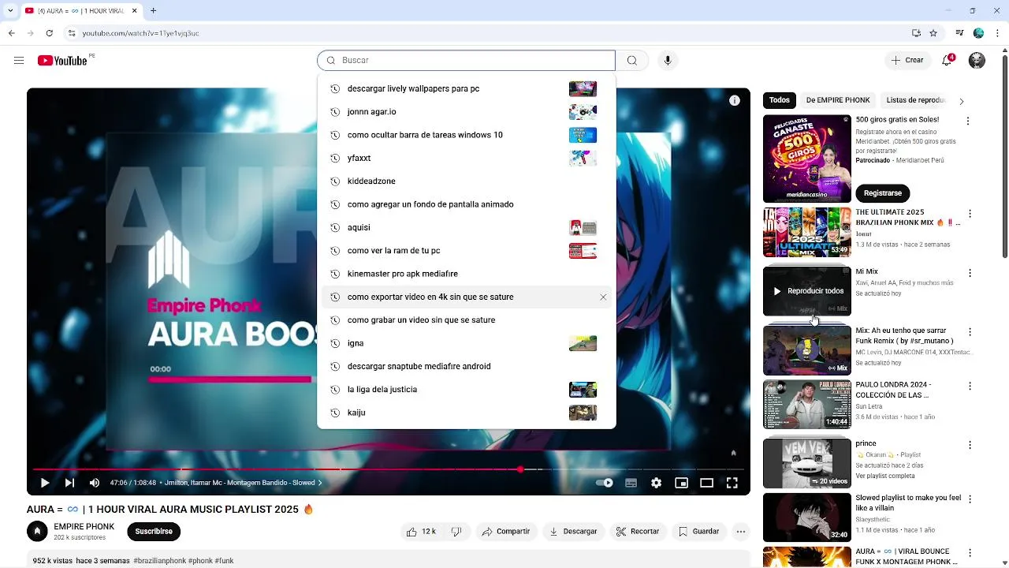Open EMPIRE PHONK channel avatar

click(x=37, y=532)
